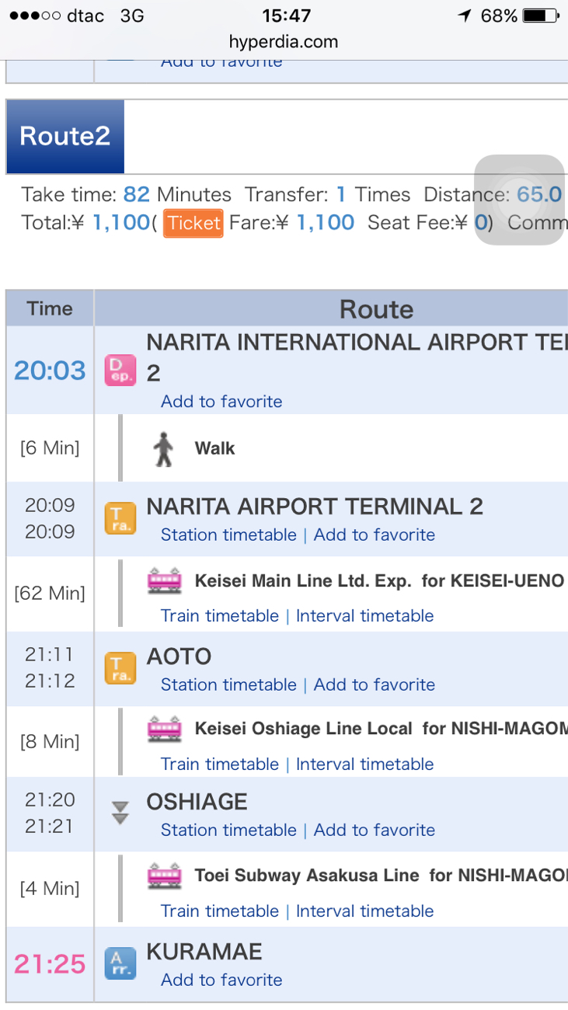Image resolution: width=568 pixels, height=1010 pixels.
Task: Tap the Toei Subway Asakusa Line train icon
Action: pos(165,876)
